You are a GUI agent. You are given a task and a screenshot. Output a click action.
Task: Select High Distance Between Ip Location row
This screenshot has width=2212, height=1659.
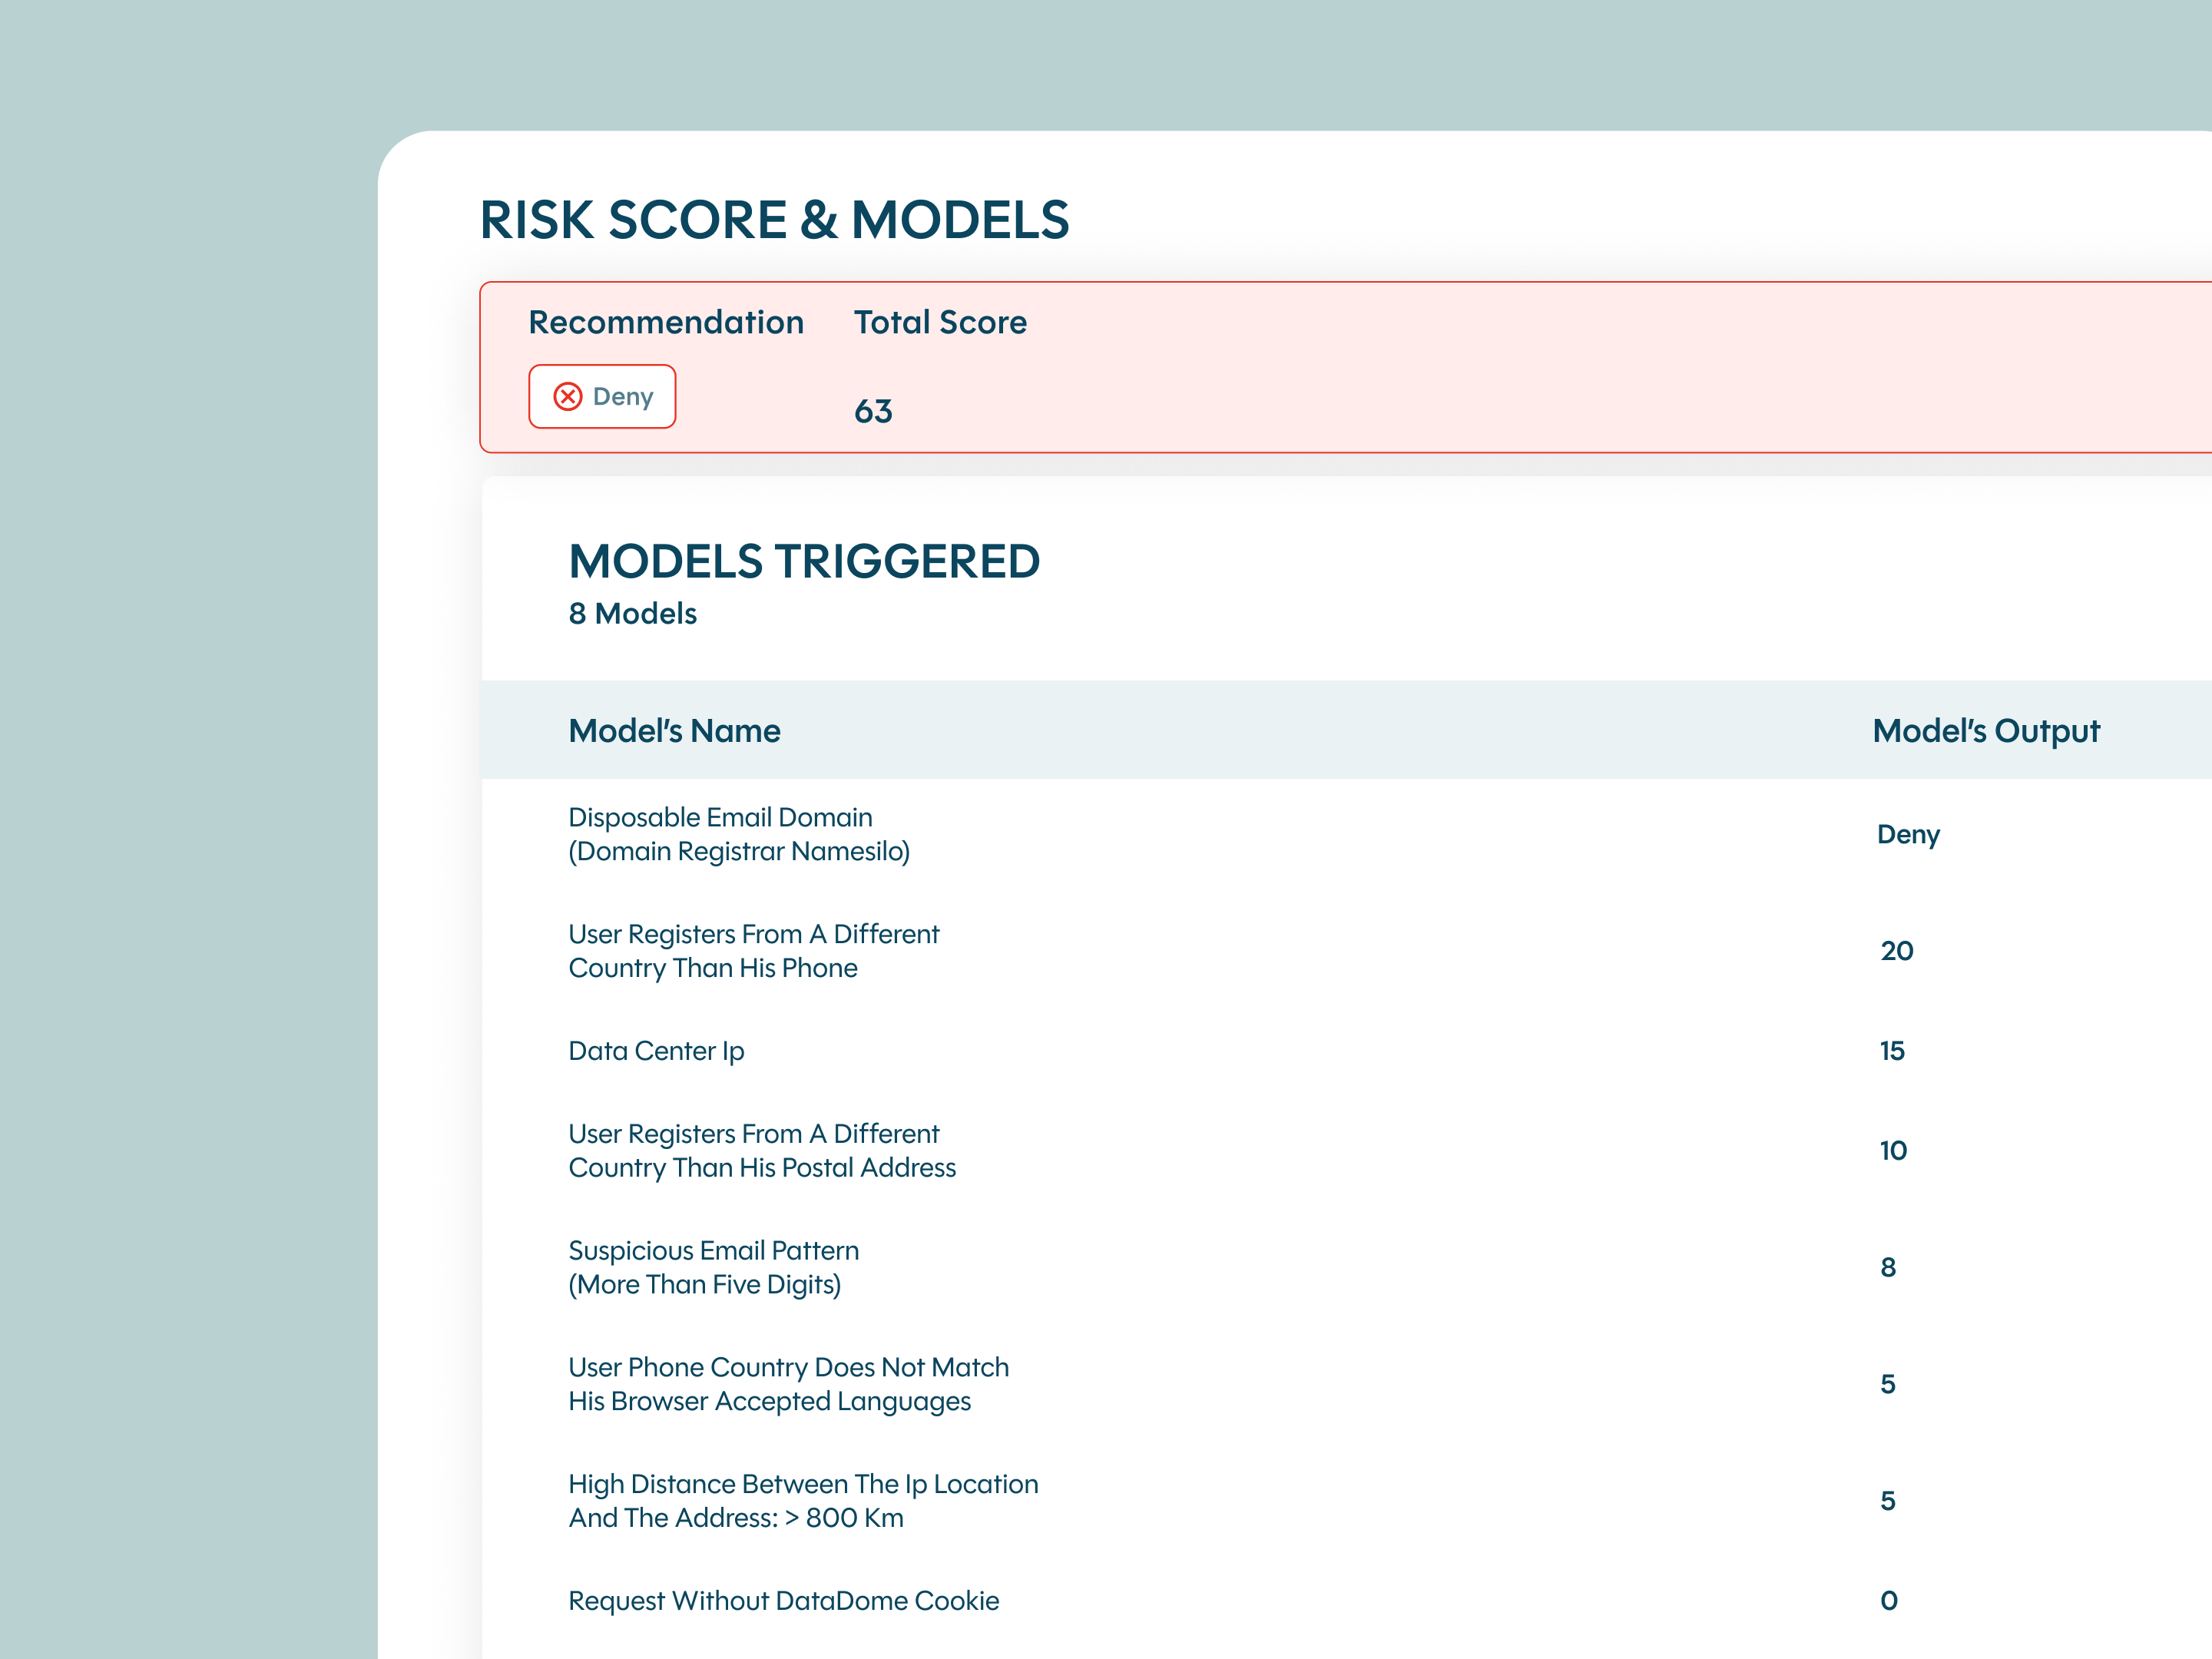point(1346,1501)
